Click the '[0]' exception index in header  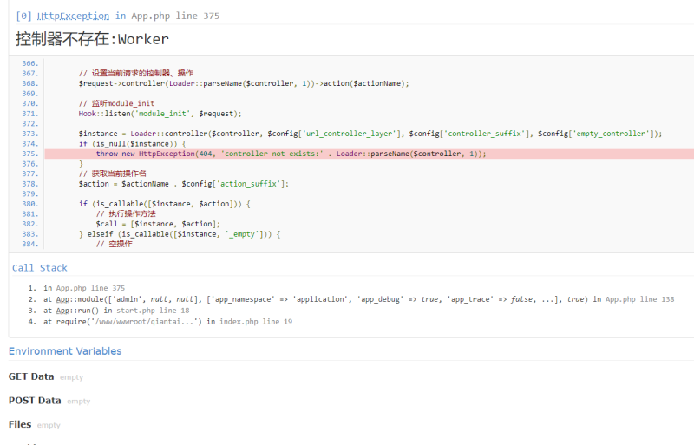pos(24,16)
